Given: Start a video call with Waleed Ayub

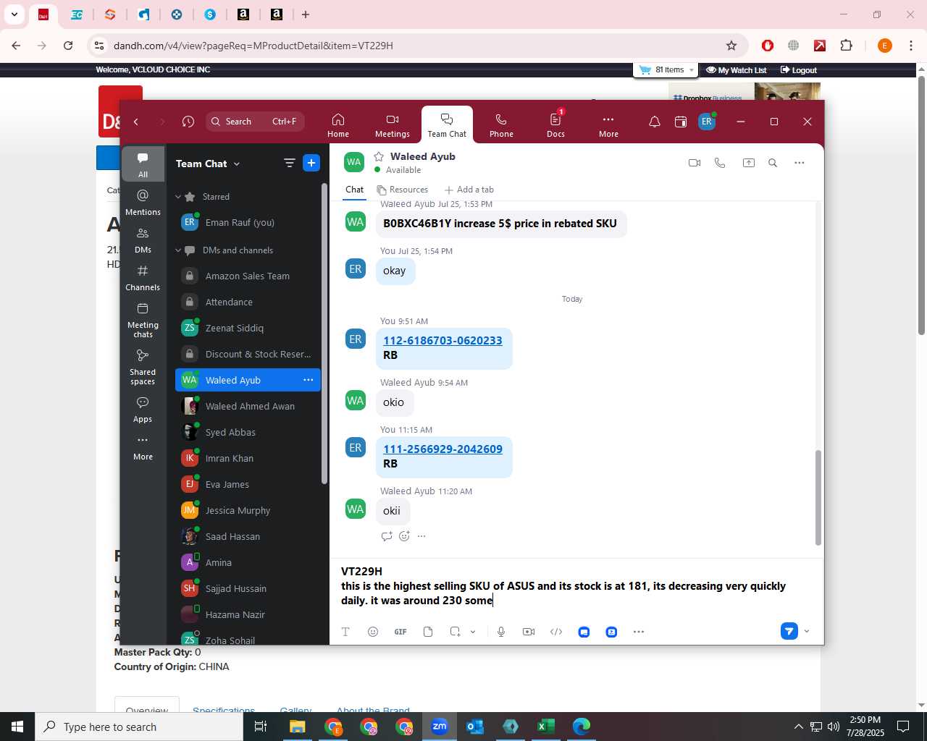Looking at the screenshot, I should (x=695, y=163).
